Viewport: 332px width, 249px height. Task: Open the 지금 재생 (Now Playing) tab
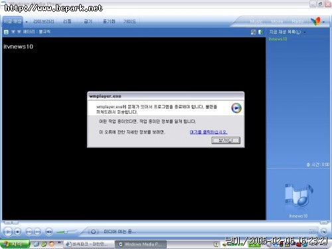13,21
